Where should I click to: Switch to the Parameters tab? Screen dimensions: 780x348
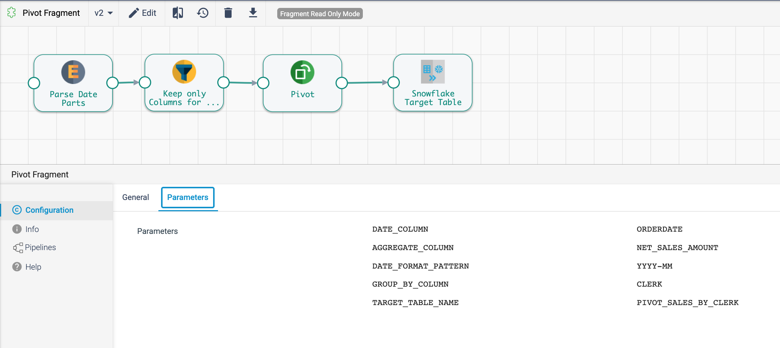187,197
